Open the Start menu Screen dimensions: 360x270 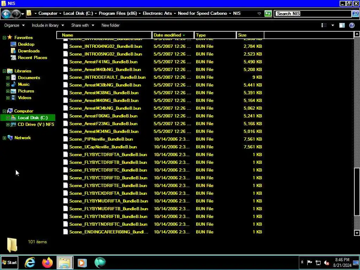tap(9, 262)
